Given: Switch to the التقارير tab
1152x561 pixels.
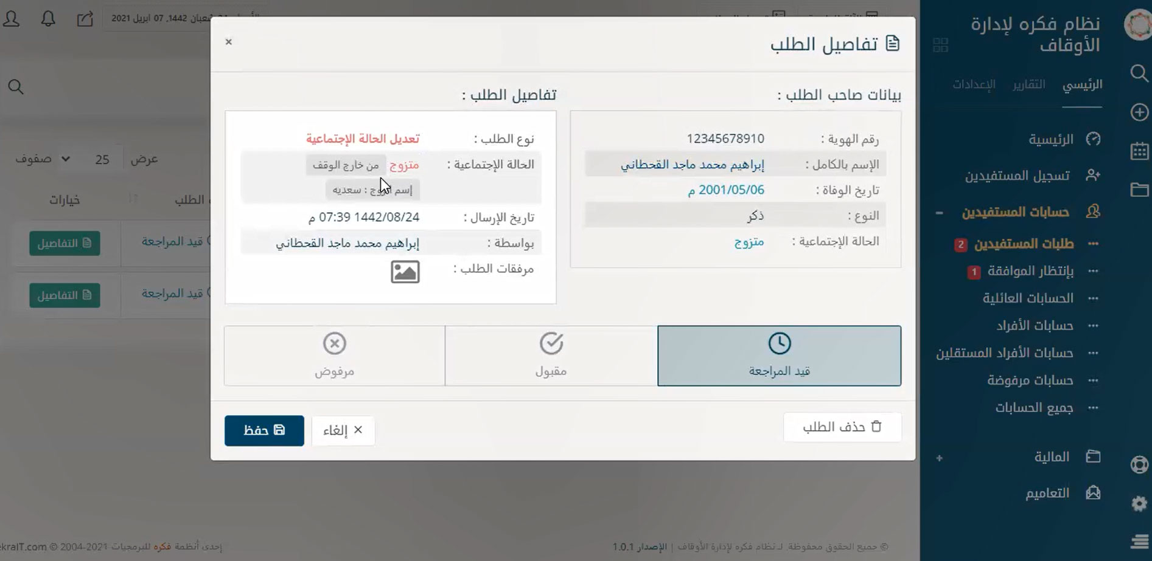Looking at the screenshot, I should click(x=1028, y=84).
